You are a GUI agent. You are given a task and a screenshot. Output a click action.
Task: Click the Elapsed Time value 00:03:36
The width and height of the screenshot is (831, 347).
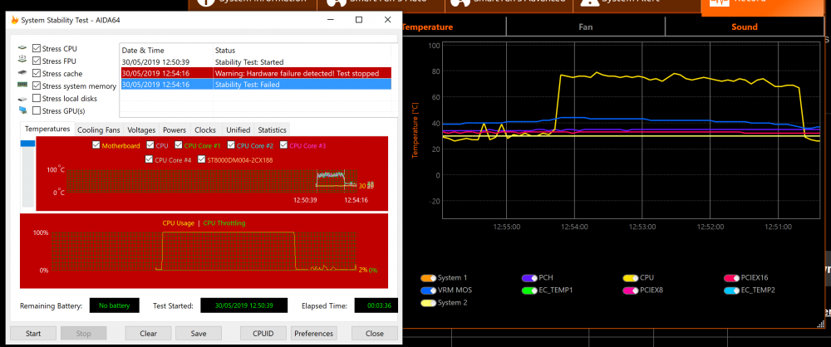point(376,305)
